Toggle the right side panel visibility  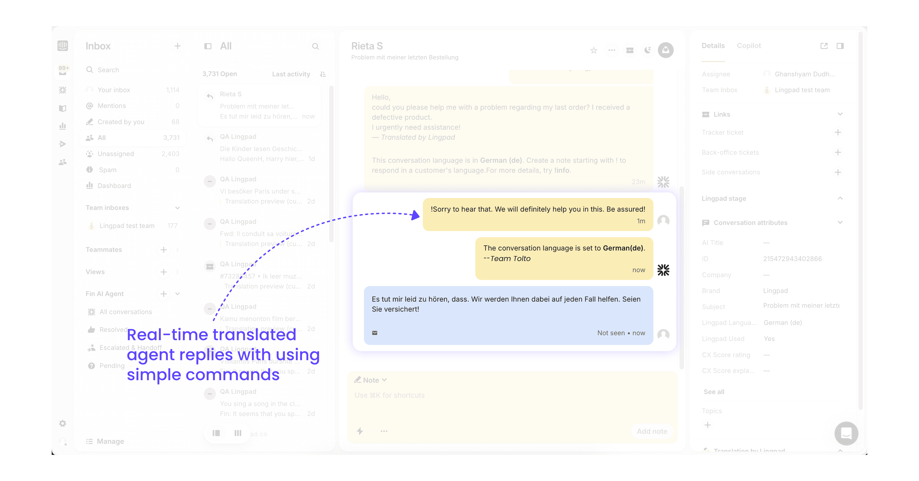click(840, 46)
